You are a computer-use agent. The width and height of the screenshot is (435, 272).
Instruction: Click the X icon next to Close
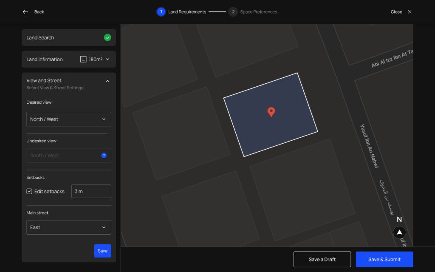(410, 12)
